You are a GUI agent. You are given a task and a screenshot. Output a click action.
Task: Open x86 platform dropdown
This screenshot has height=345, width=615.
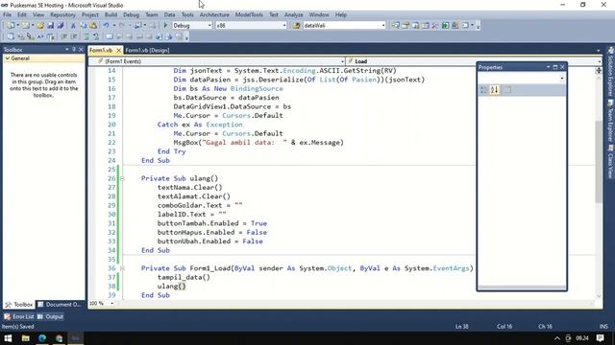point(284,26)
